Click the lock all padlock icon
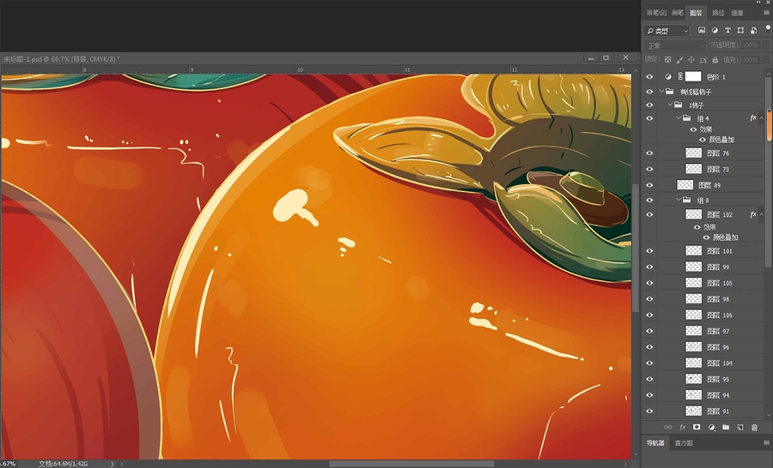The height and width of the screenshot is (468, 773). coord(715,60)
